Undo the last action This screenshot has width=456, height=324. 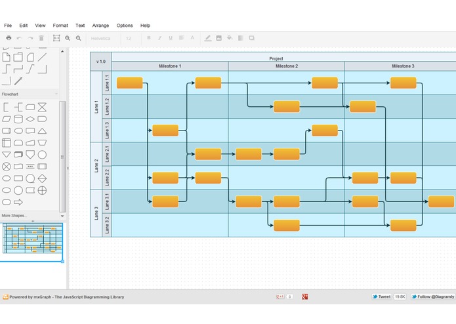(x=20, y=38)
